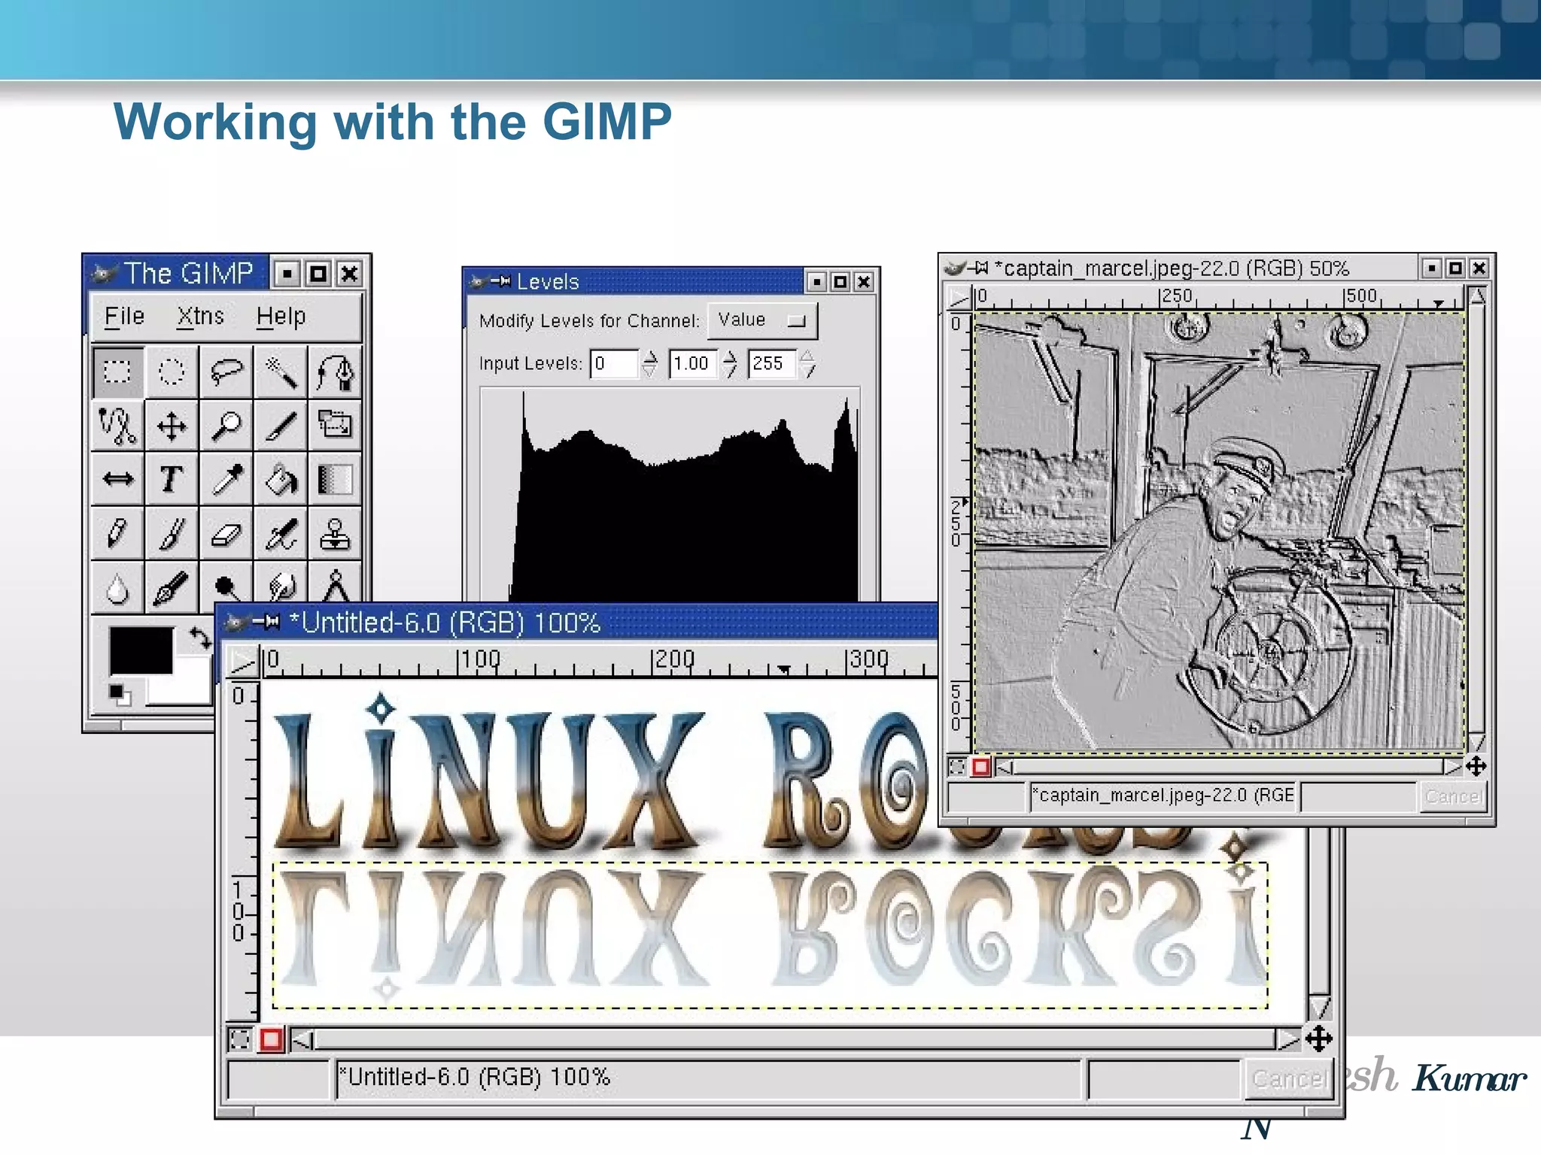
Task: Select the Paintbrush tool
Action: [x=172, y=534]
